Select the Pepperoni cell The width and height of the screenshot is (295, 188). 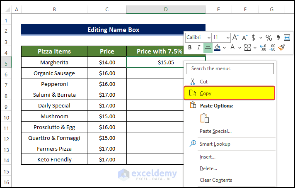[54, 84]
